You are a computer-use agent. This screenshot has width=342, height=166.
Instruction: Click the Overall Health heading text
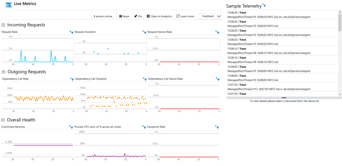point(21,120)
